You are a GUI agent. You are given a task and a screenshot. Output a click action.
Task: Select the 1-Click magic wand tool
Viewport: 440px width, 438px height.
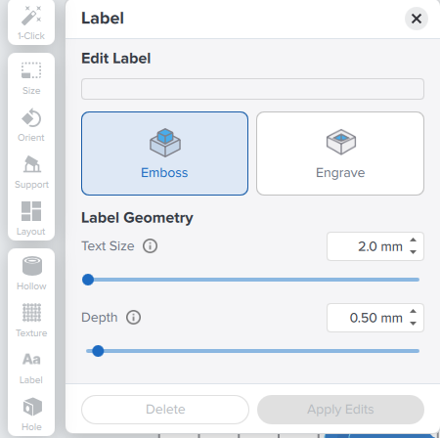click(x=31, y=22)
